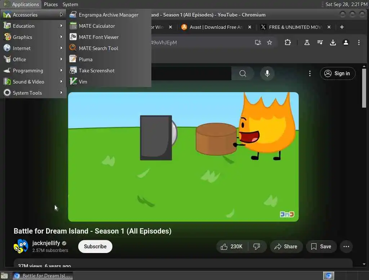
Task: Click the font viewer icon
Action: 73,37
